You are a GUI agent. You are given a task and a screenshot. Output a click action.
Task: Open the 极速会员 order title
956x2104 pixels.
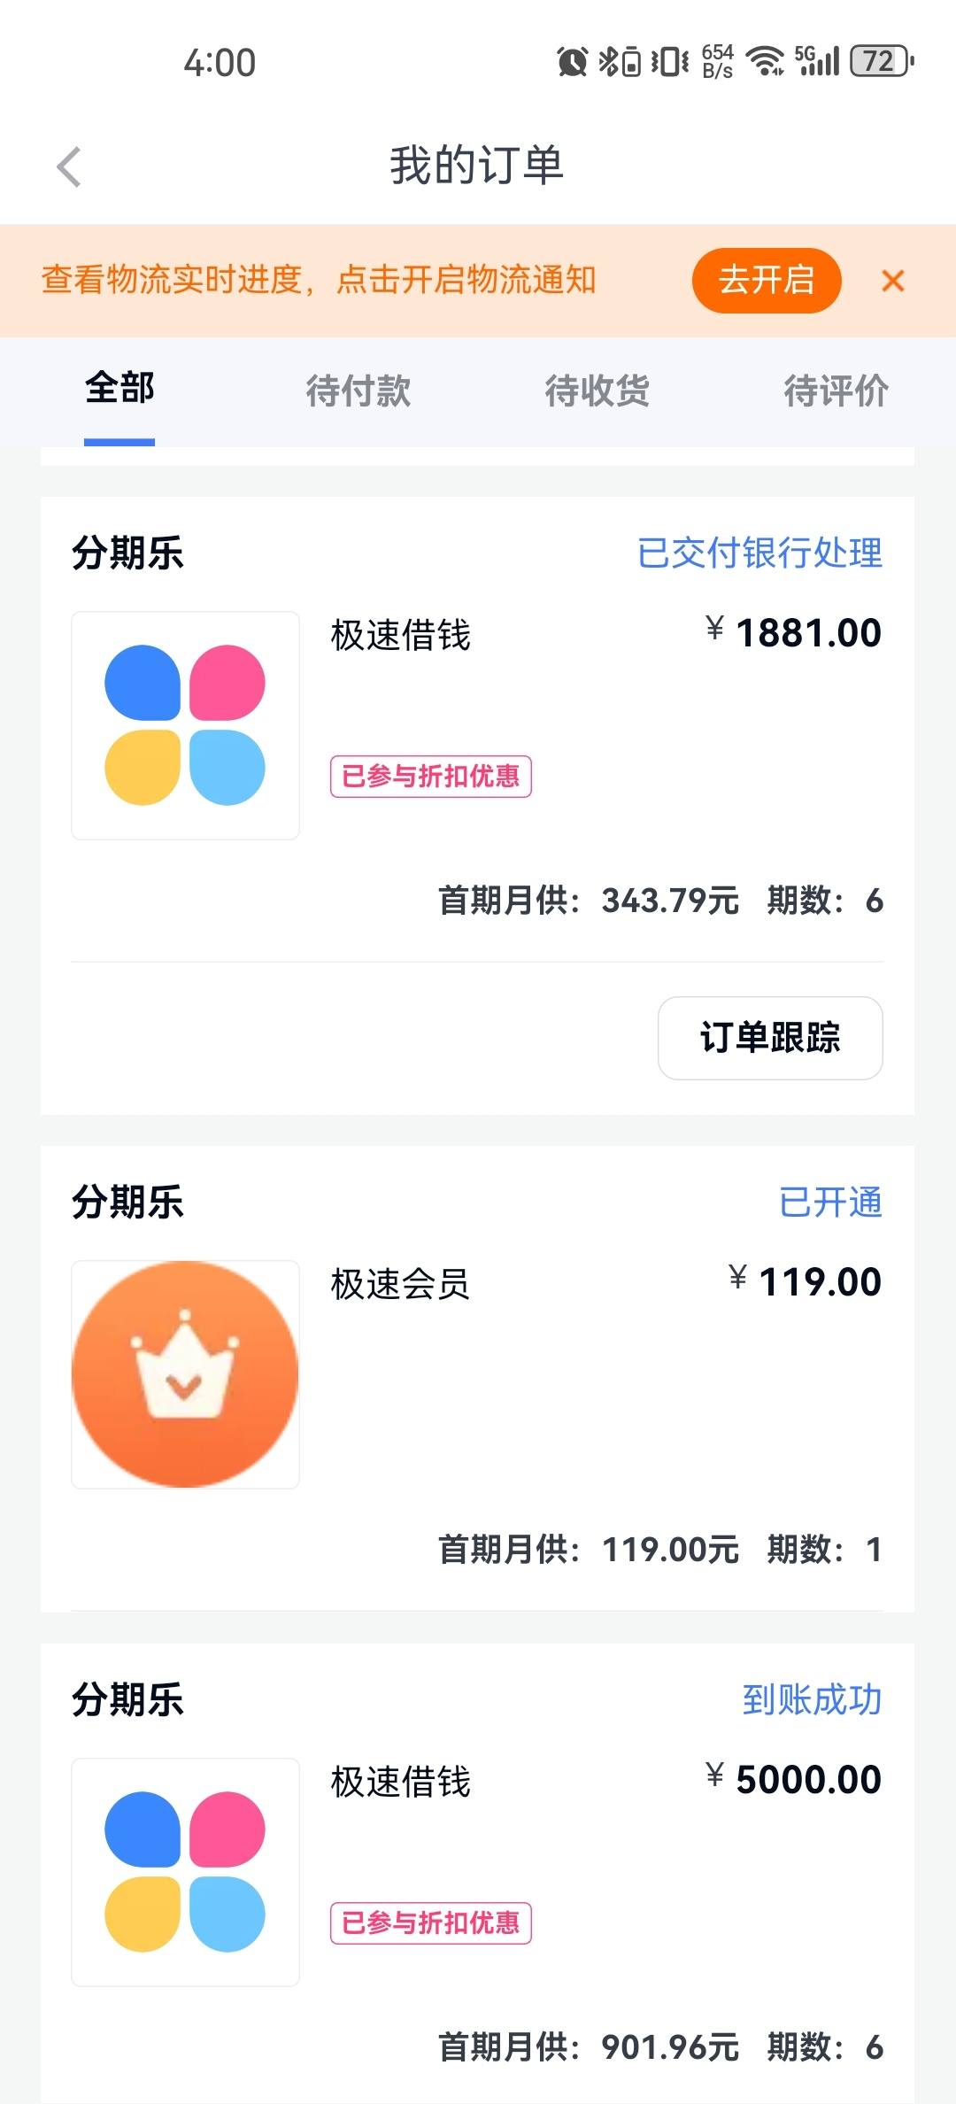coord(400,1284)
